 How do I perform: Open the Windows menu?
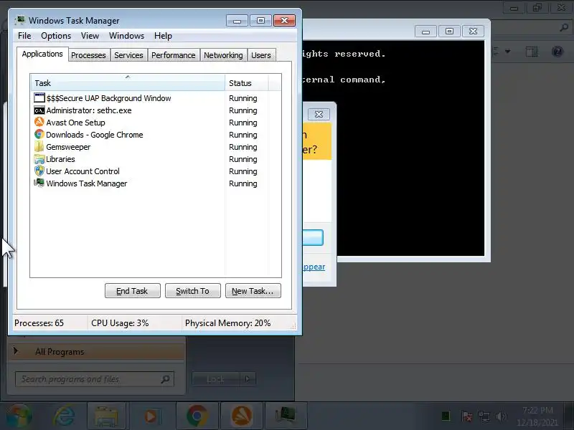pyautogui.click(x=127, y=36)
